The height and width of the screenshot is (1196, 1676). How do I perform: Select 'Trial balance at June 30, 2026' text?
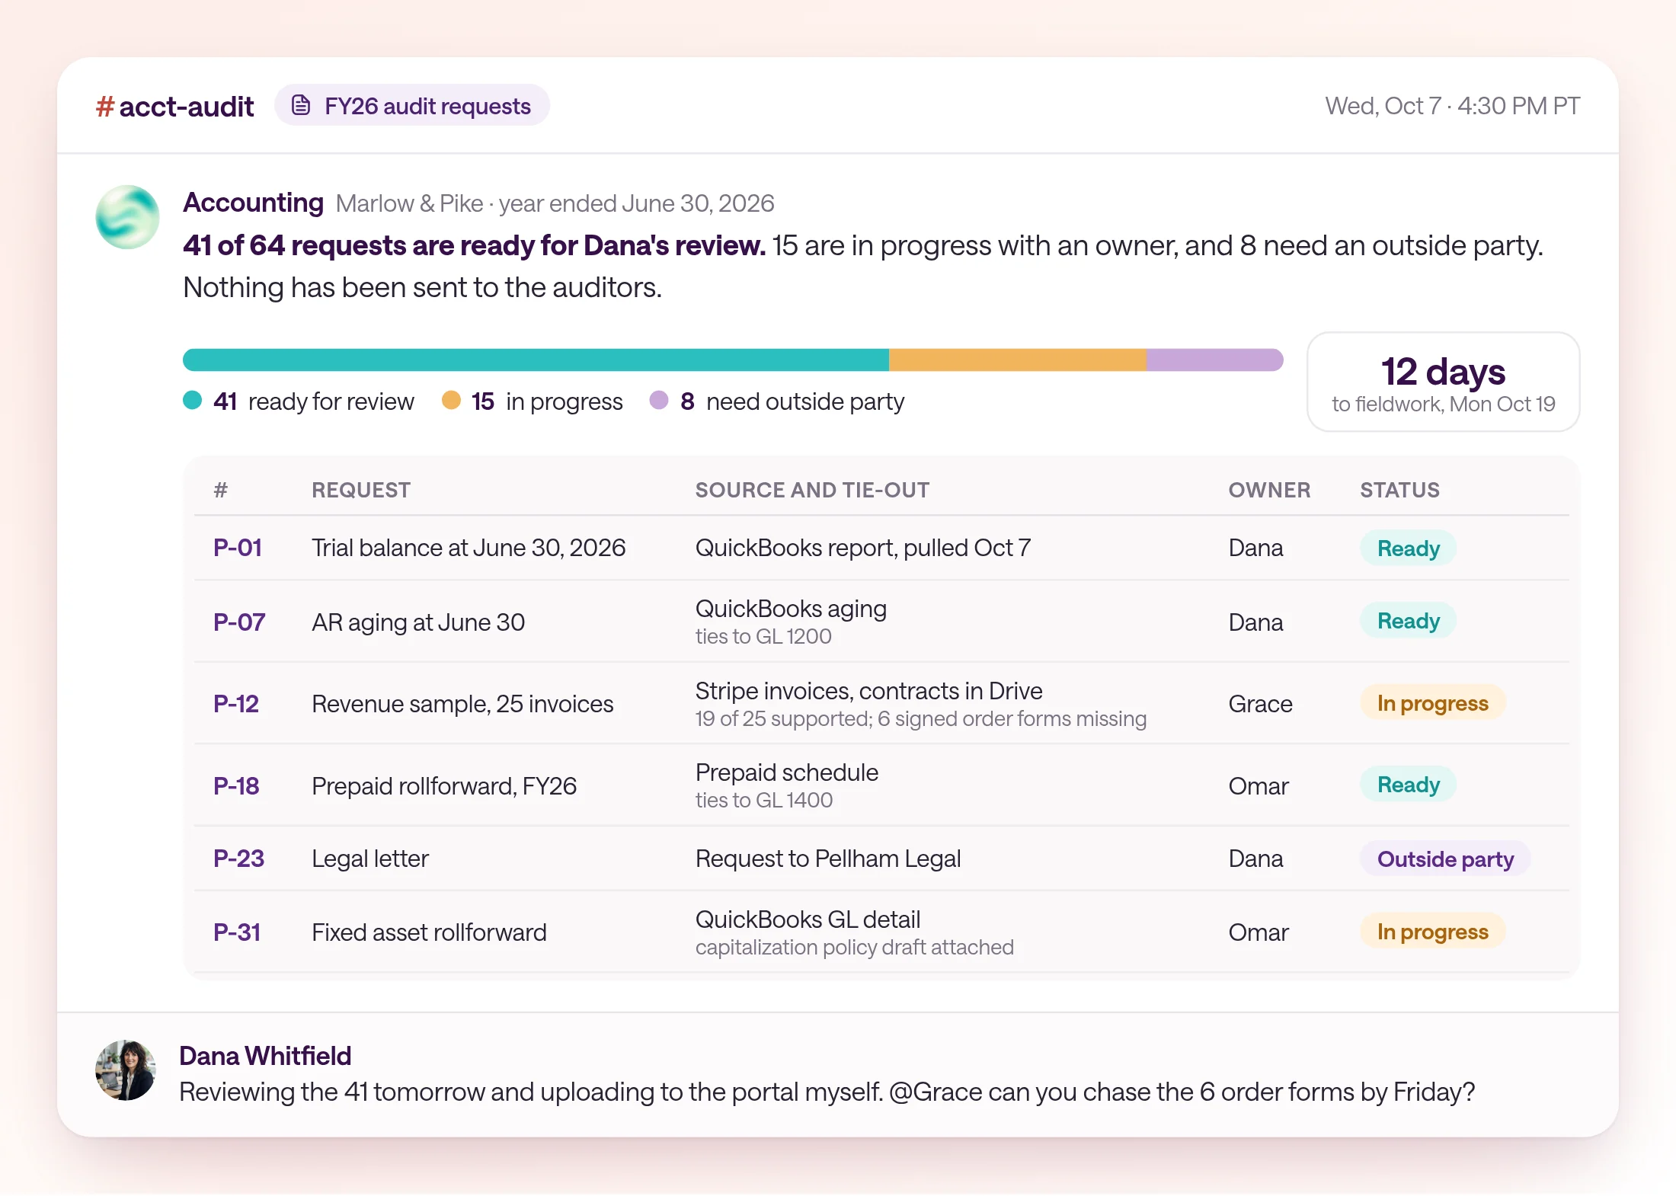tap(469, 548)
